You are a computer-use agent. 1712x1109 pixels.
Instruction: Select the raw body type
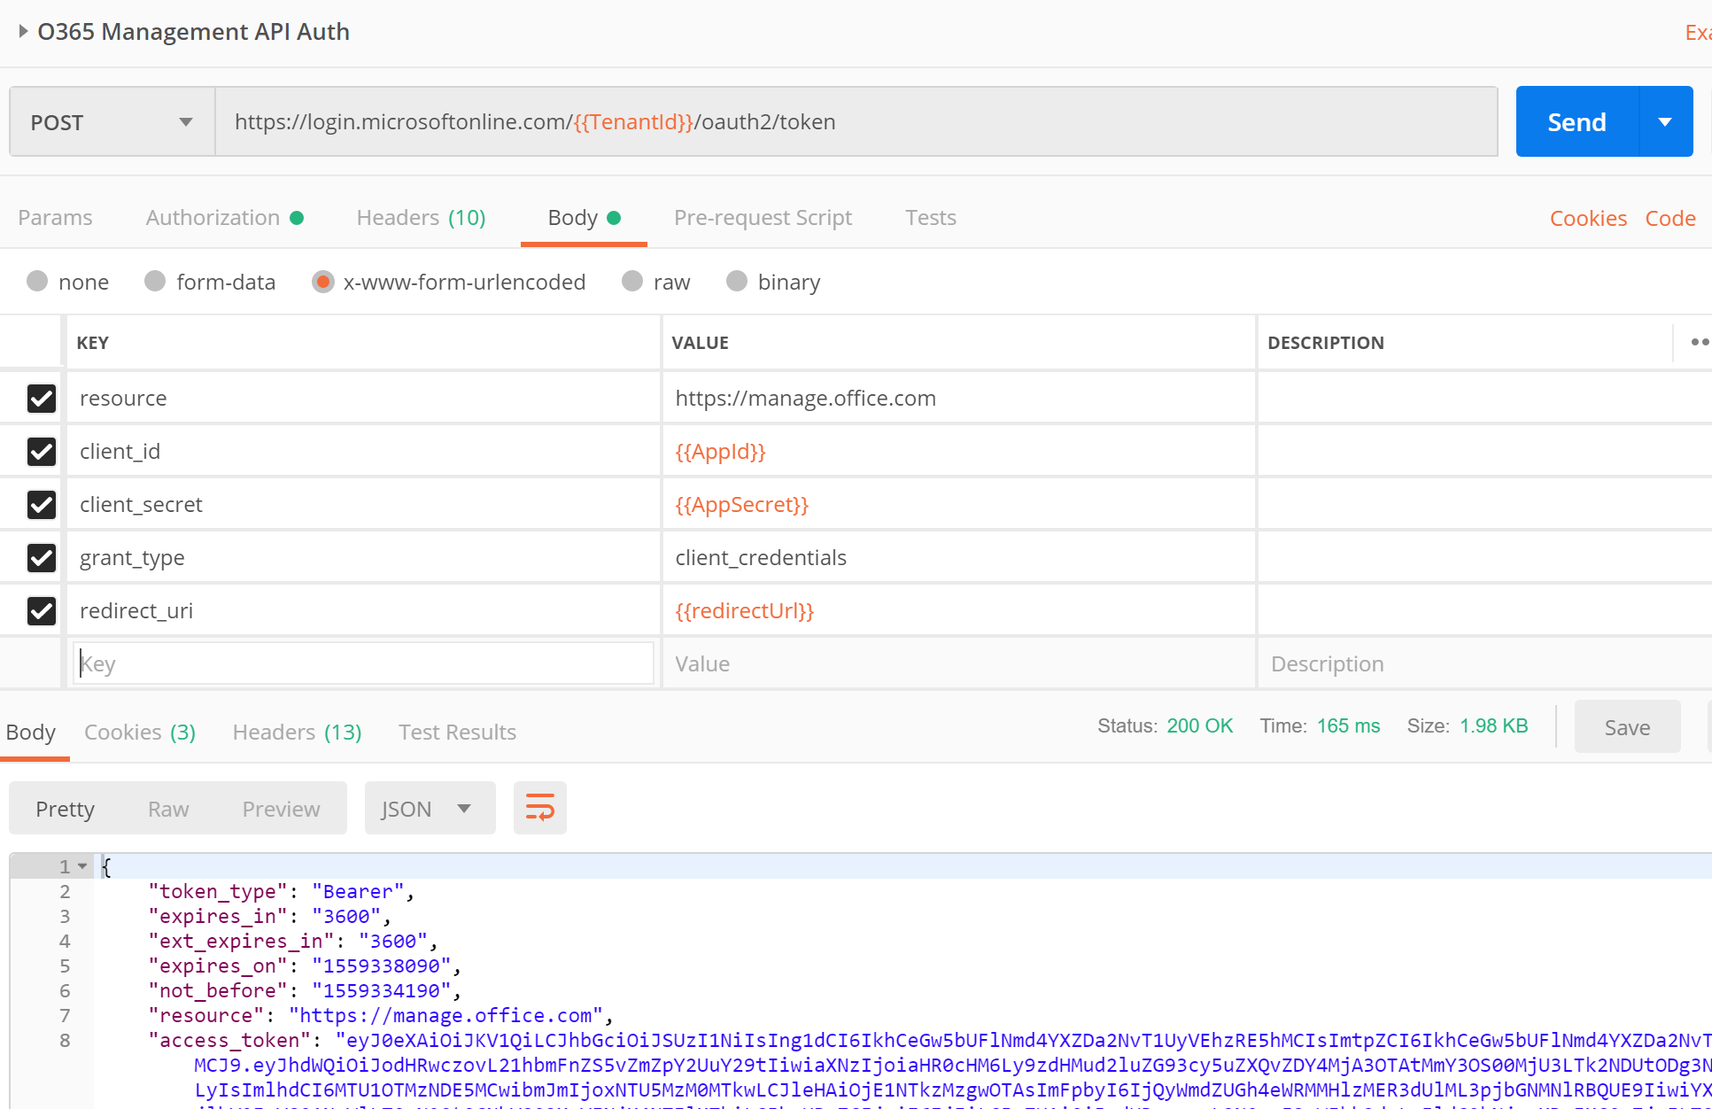(632, 282)
